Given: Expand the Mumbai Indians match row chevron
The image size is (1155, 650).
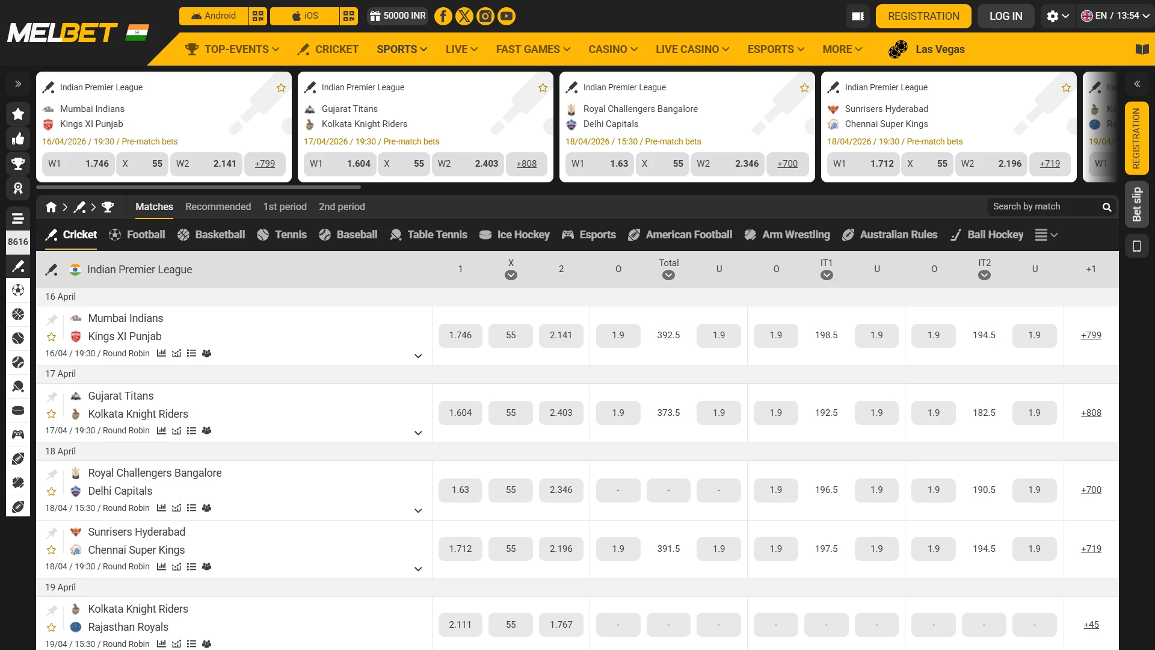Looking at the screenshot, I should pos(418,356).
